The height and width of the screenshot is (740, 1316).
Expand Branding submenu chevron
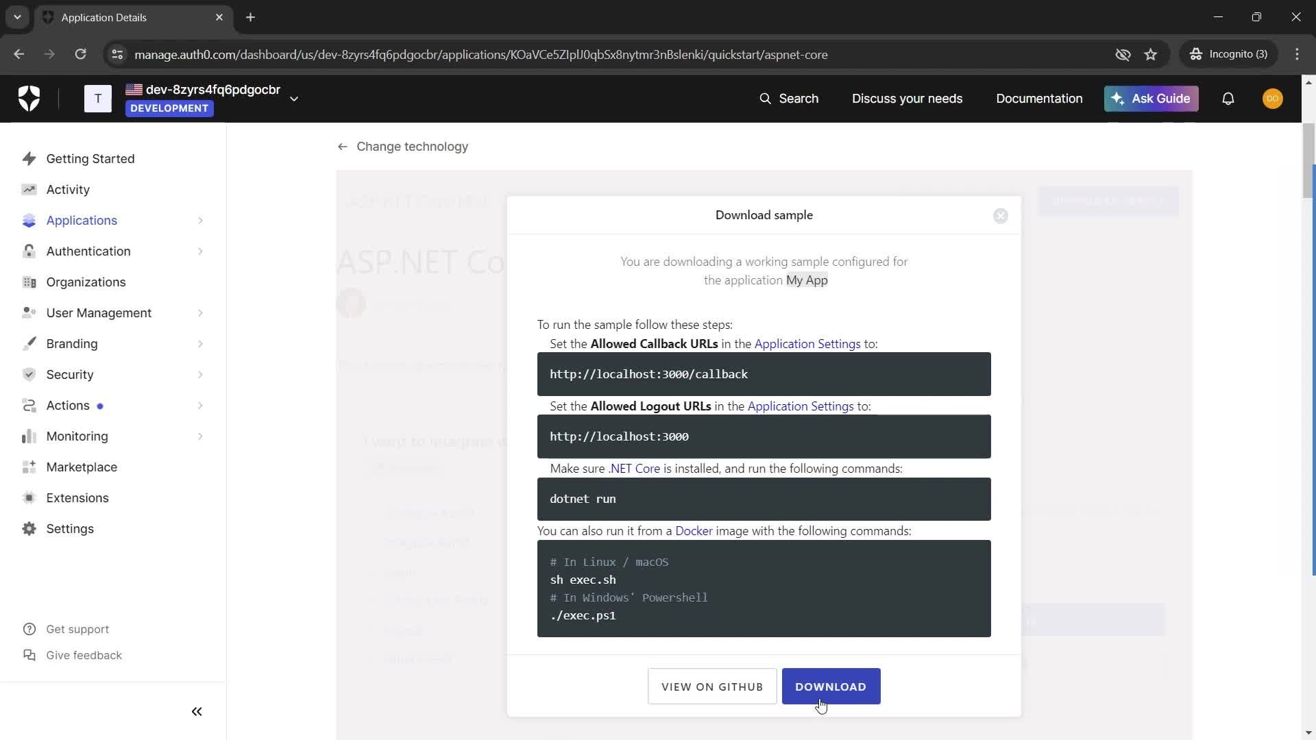coord(200,344)
